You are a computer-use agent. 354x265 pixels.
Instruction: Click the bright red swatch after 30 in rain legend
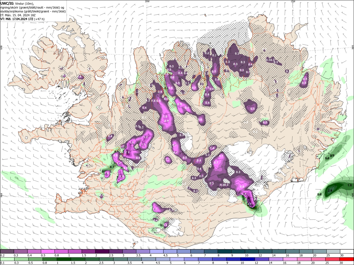pyautogui.click(x=347, y=259)
